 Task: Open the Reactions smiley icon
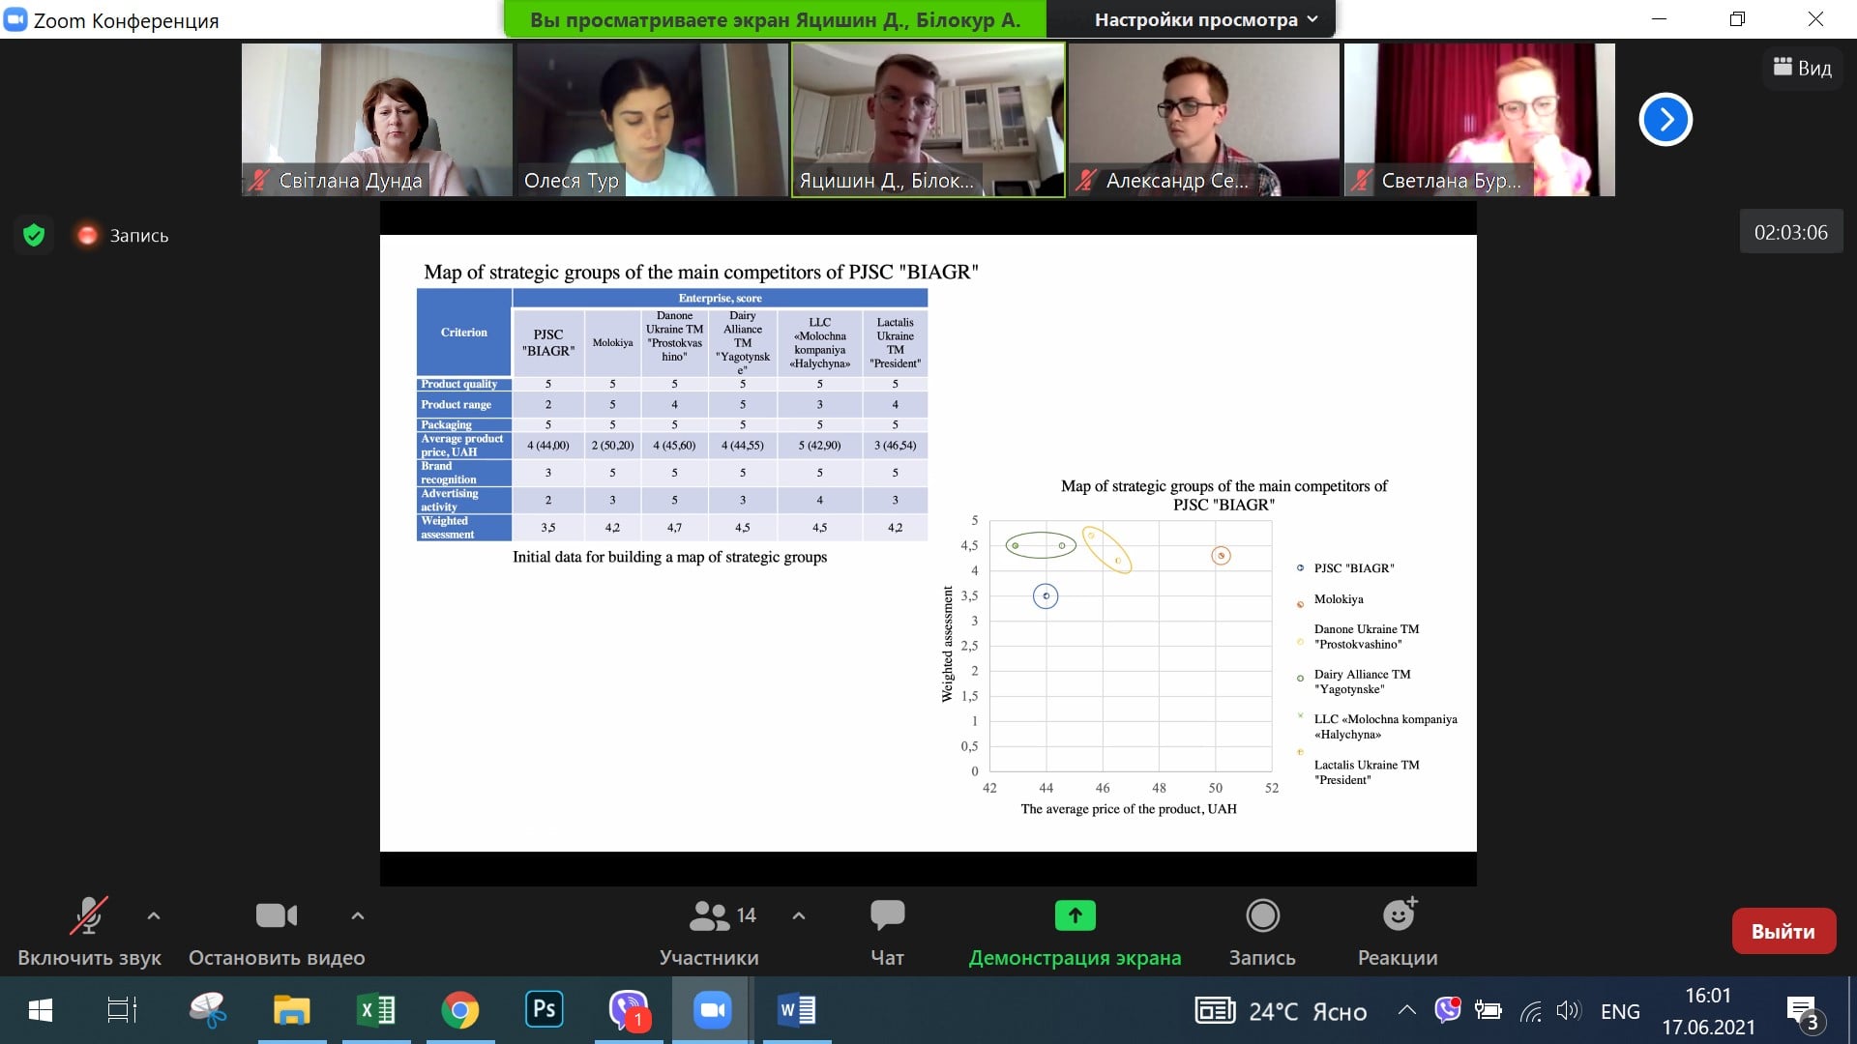coord(1399,915)
